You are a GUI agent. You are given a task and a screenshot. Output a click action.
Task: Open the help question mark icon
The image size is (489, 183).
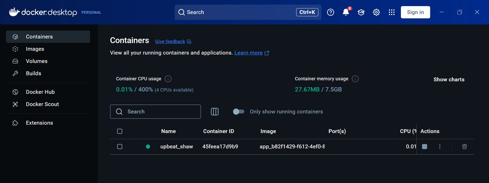[330, 12]
